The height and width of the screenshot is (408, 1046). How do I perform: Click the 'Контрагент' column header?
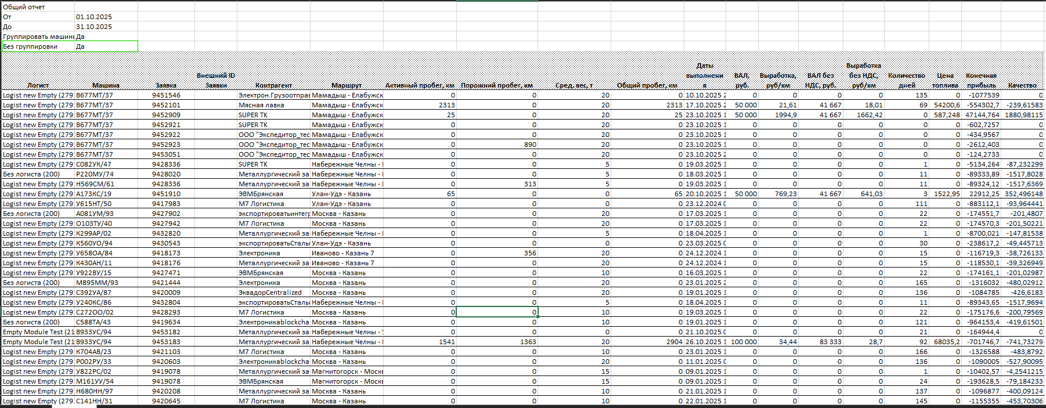point(274,85)
